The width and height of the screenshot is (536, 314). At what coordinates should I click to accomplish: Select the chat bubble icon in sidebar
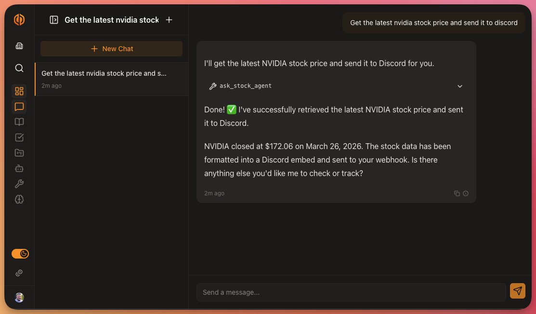coord(19,107)
